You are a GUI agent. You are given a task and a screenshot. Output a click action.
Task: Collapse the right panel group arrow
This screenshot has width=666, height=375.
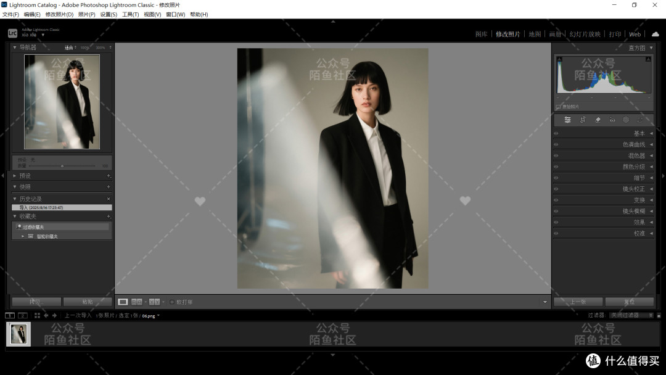click(x=663, y=175)
